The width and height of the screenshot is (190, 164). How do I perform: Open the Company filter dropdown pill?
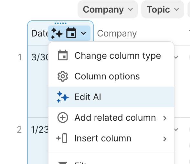(x=108, y=9)
